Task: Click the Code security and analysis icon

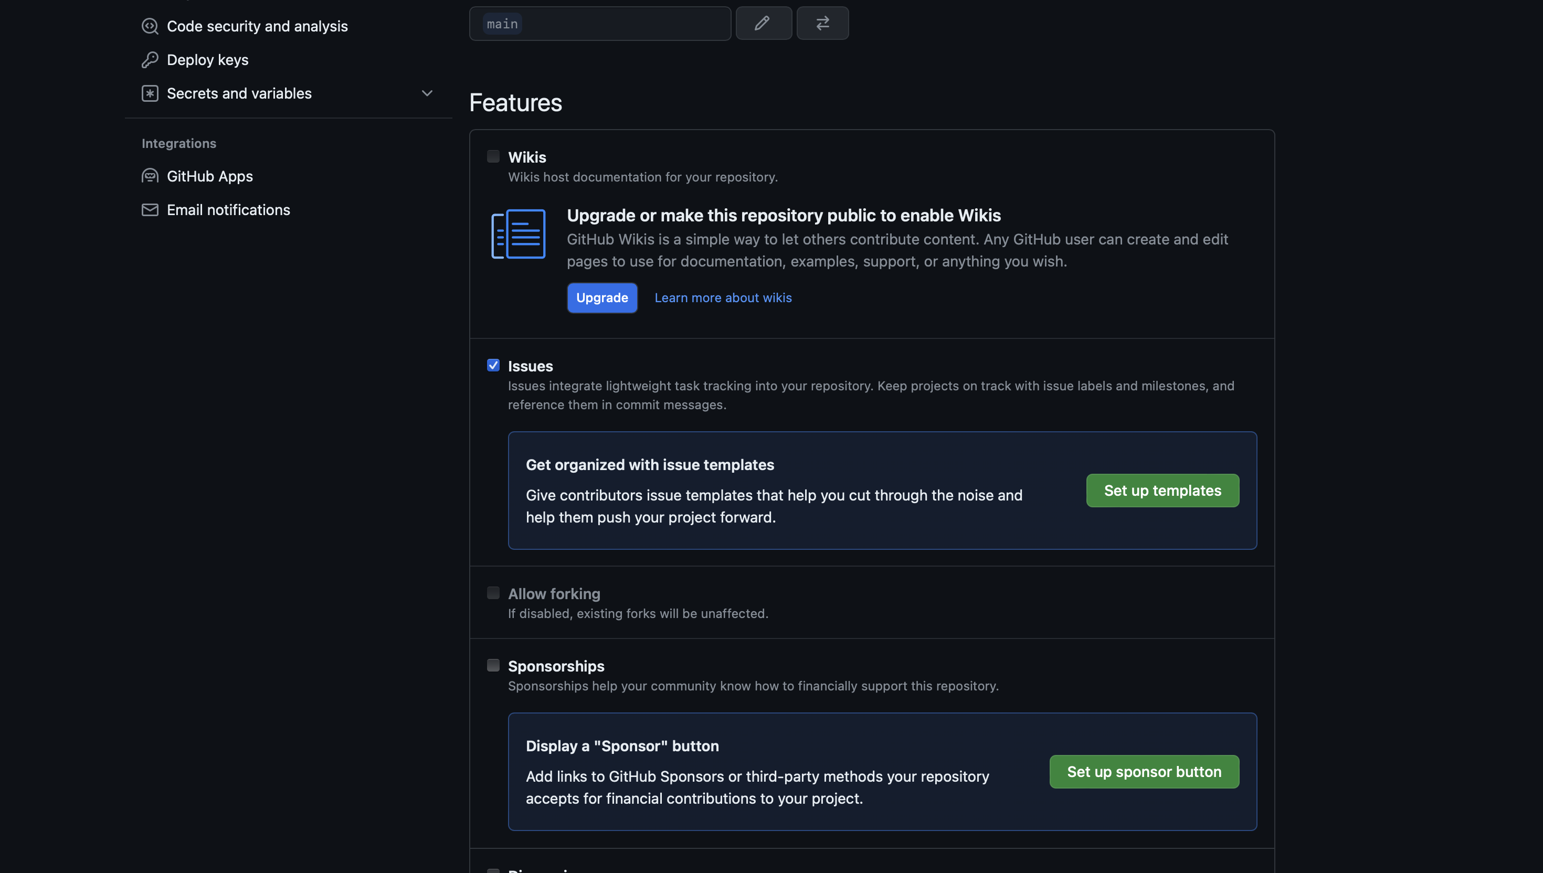Action: [150, 26]
